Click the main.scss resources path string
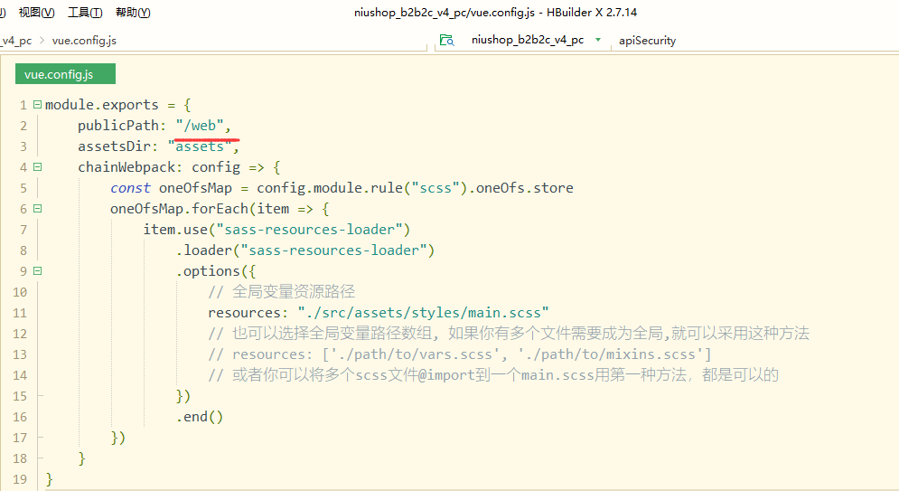 pos(423,313)
